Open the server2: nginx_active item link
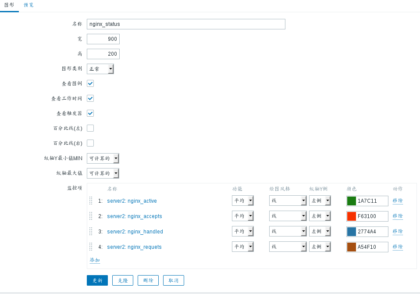Viewport: 420px width, 294px height. pyautogui.click(x=132, y=201)
